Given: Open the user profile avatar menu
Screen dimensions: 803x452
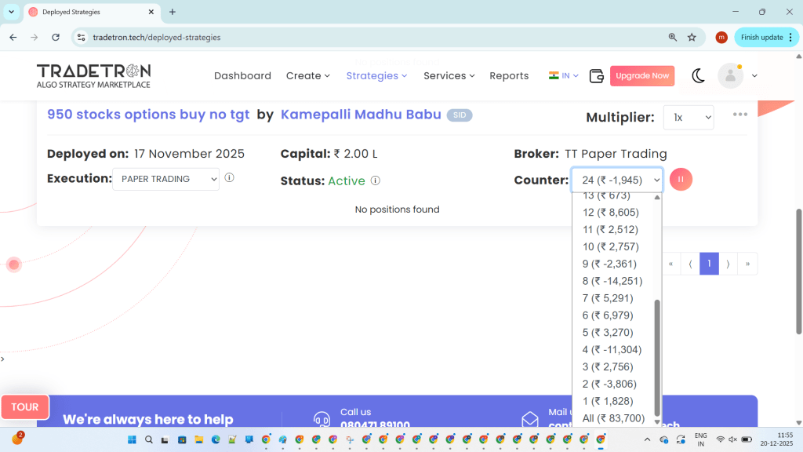Looking at the screenshot, I should [x=730, y=76].
